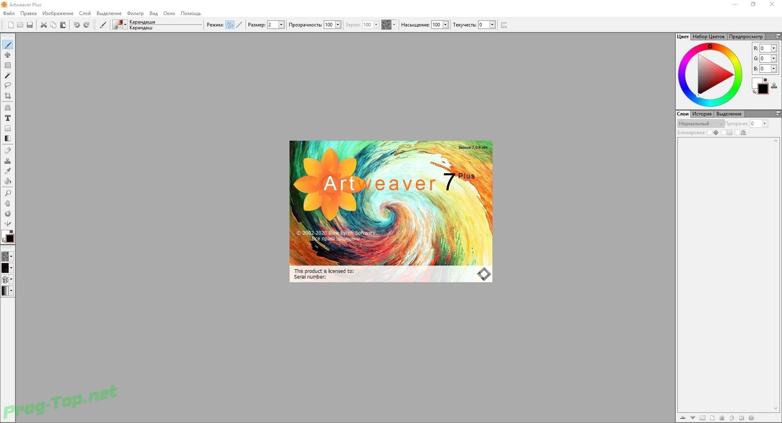The width and height of the screenshot is (782, 423).
Task: Select the Rotate Canvas tool
Action: point(8,214)
